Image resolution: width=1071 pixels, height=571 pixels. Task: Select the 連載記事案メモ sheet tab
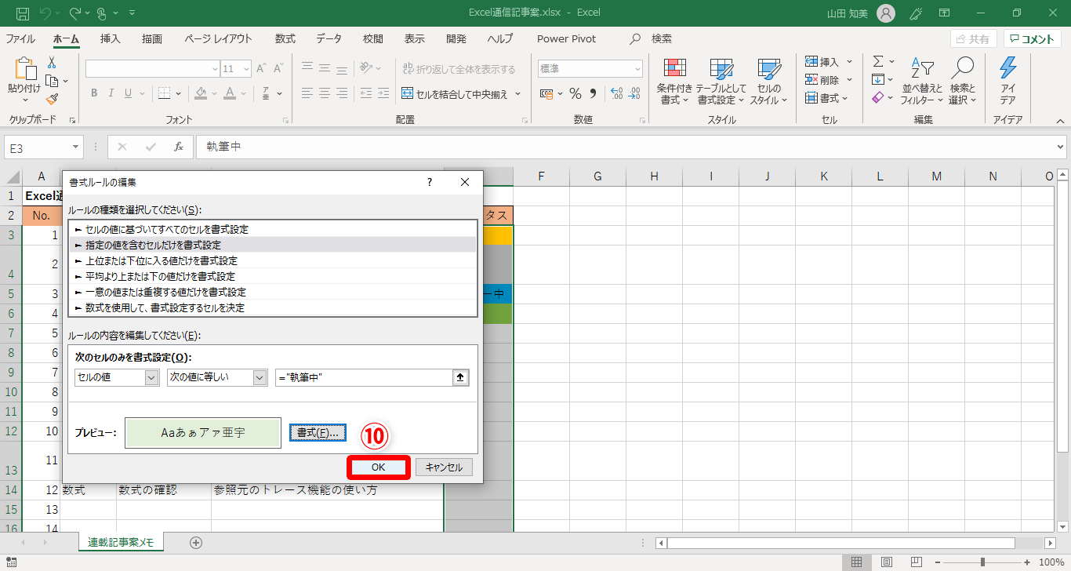pyautogui.click(x=121, y=542)
